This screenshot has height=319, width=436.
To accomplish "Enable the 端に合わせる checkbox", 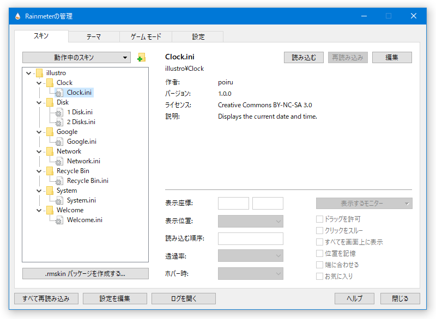I will [x=319, y=265].
